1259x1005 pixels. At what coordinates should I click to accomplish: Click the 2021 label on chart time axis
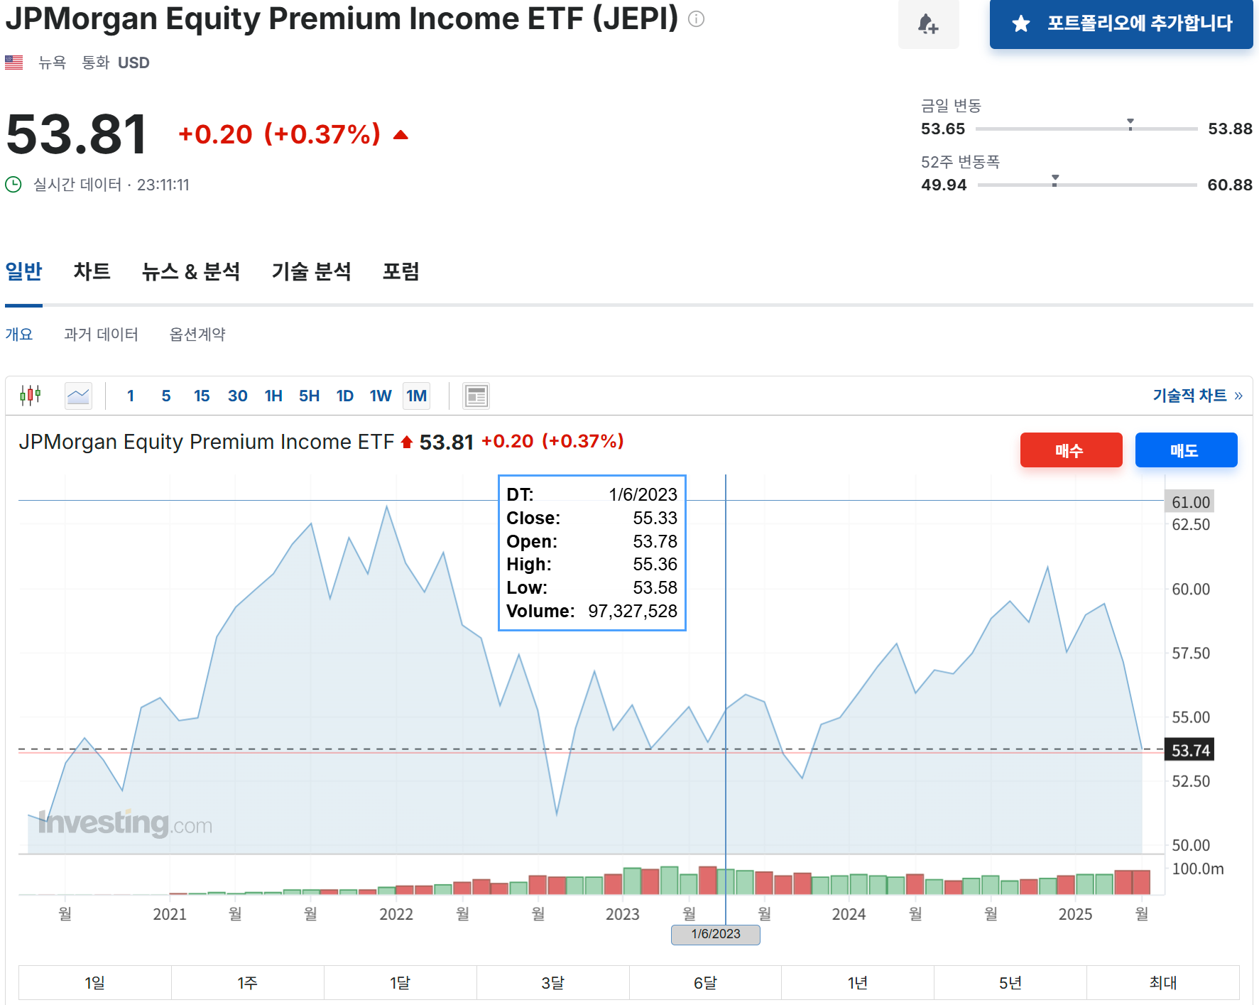(x=170, y=914)
